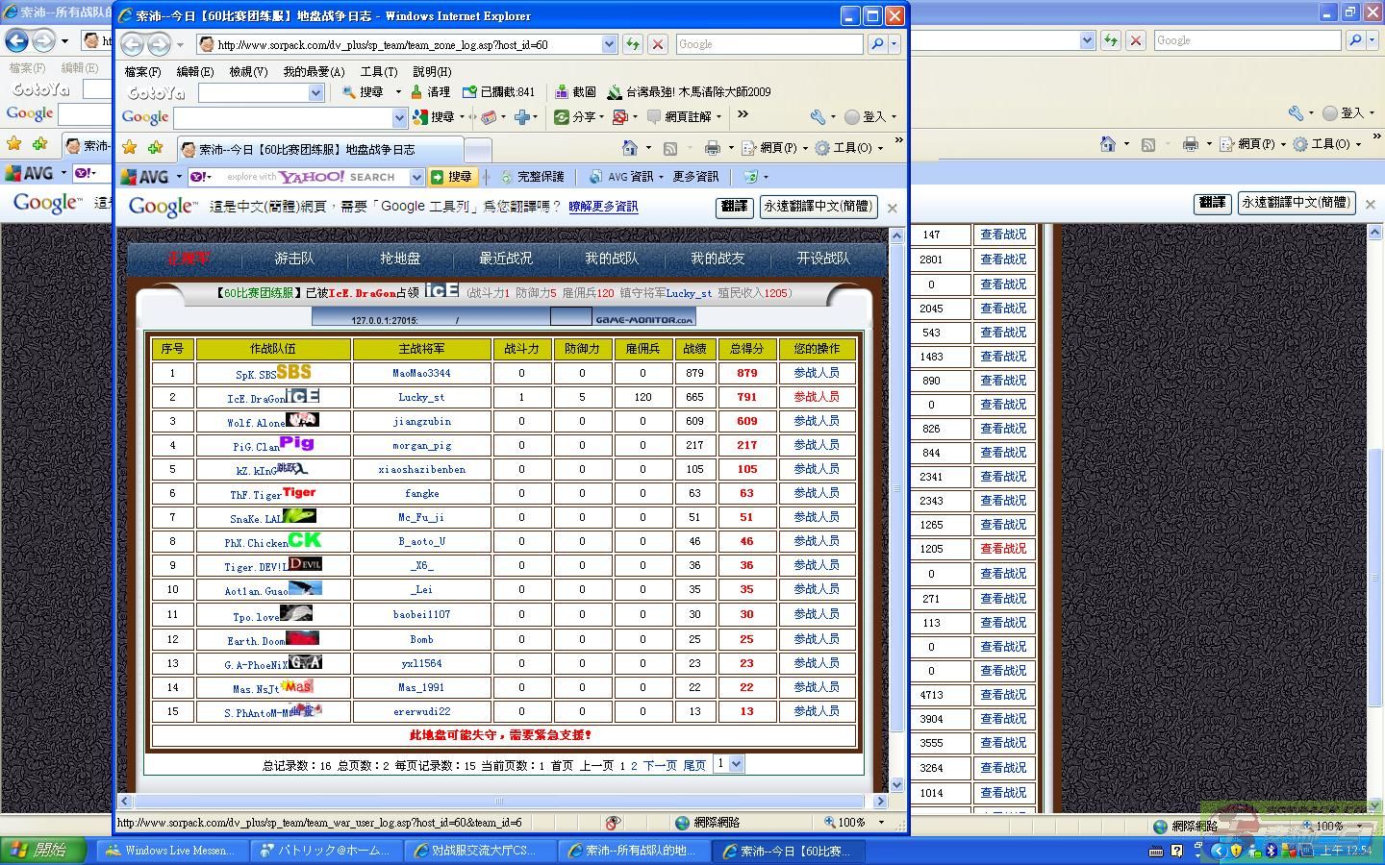Expand the address bar URL dropdown
This screenshot has width=1385, height=865.
tap(609, 44)
